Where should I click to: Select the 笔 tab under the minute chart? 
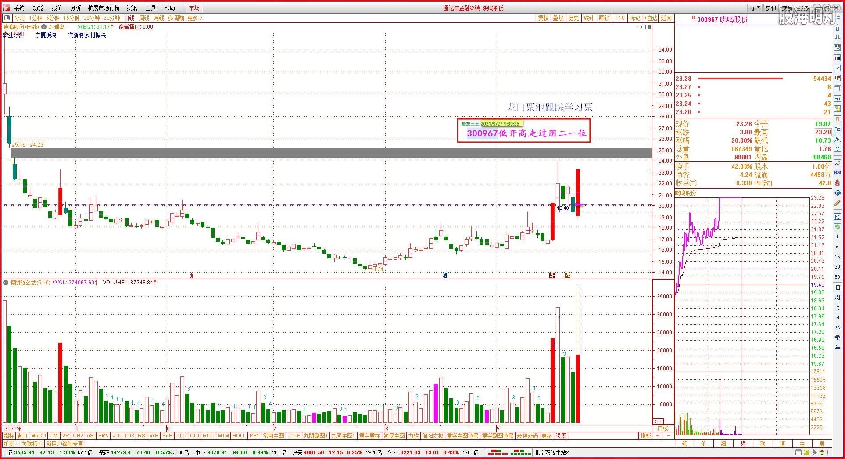684,444
